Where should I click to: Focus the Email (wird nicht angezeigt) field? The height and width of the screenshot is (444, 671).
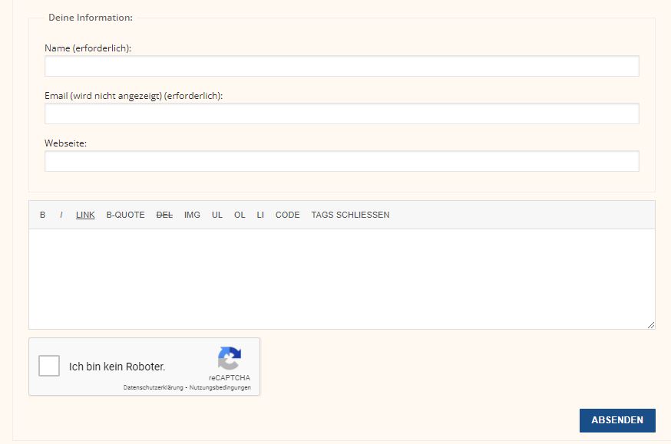342,113
